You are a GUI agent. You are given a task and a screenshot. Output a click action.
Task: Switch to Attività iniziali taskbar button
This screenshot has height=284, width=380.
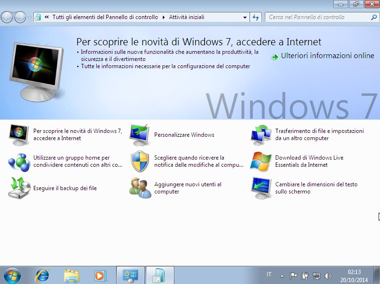pyautogui.click(x=160, y=275)
